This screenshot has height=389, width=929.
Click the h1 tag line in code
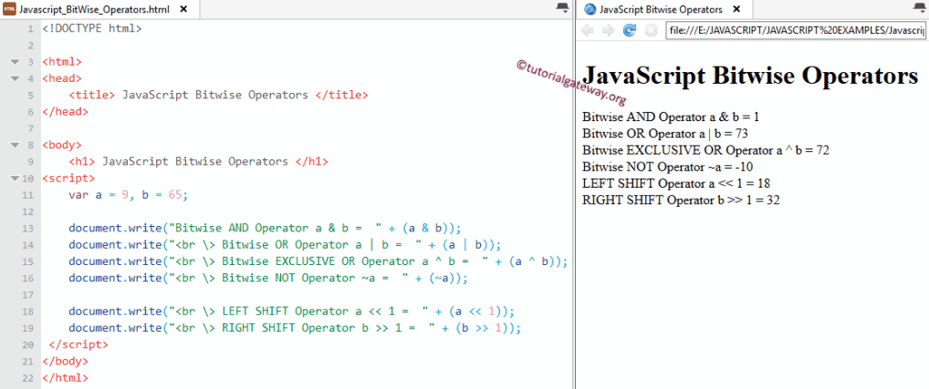click(x=198, y=161)
